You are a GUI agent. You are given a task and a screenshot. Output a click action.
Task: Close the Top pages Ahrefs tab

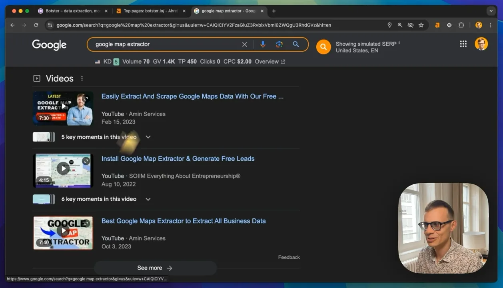184,11
